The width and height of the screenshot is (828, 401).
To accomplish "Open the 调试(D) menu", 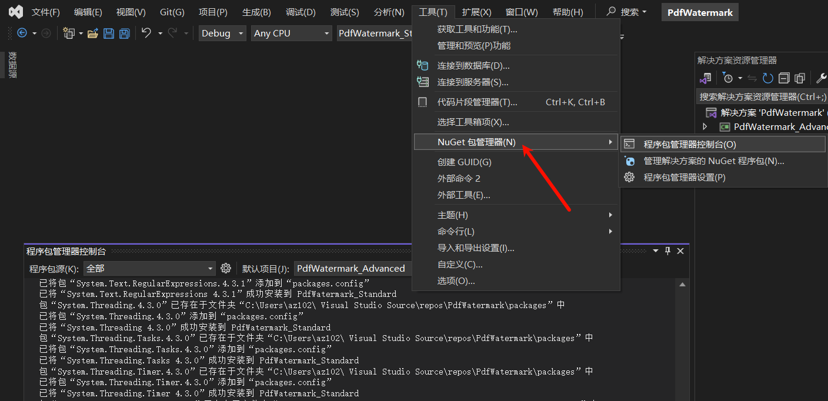I will [x=301, y=12].
